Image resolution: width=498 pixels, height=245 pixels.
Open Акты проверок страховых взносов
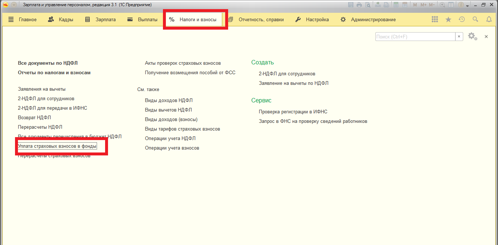point(183,63)
